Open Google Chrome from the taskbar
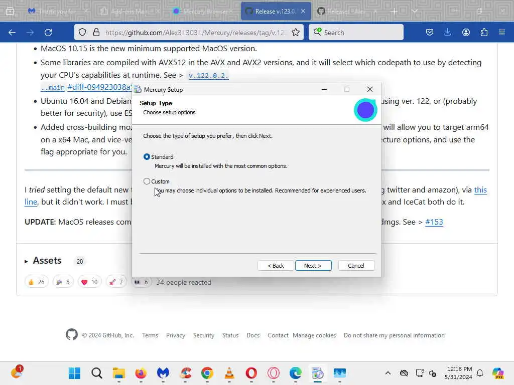 click(207, 373)
